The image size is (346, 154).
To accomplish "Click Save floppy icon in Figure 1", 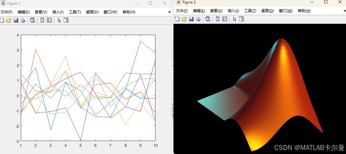I will click(x=16, y=20).
